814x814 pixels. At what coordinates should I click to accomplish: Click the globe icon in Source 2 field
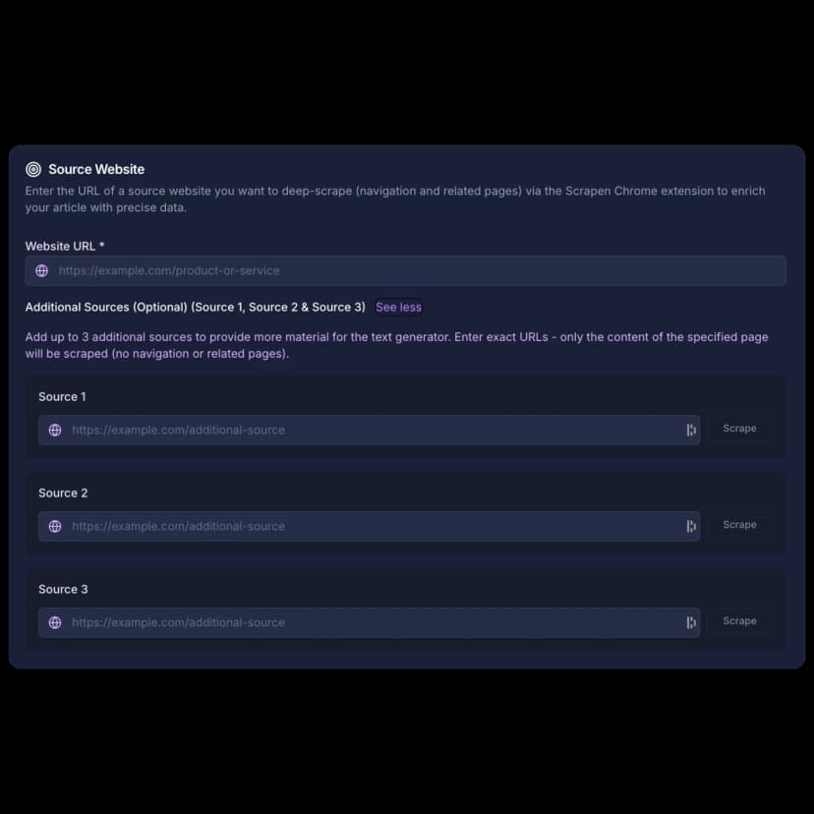[x=55, y=526]
